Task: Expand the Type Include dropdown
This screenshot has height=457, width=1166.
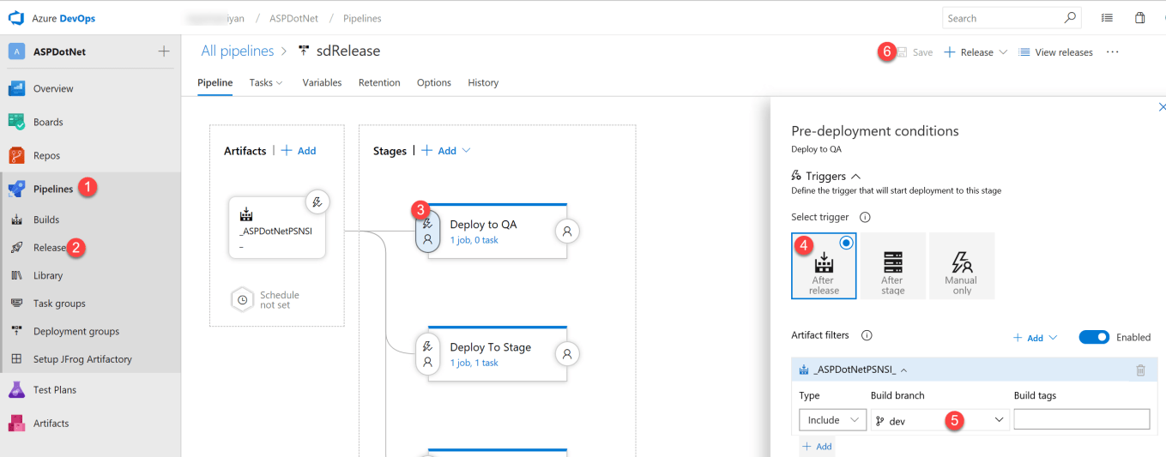Action: (832, 420)
